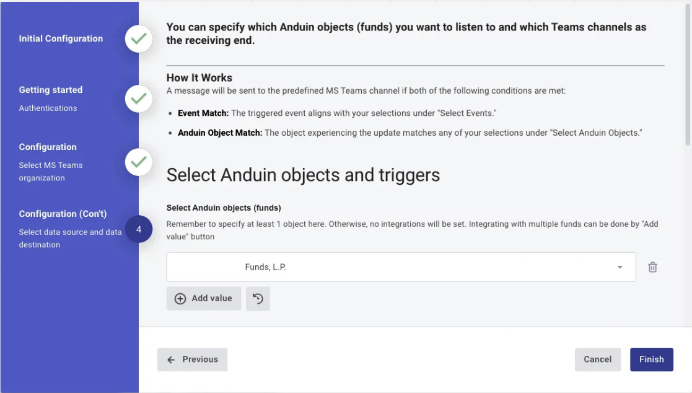This screenshot has width=692, height=393.
Task: Click the reset arrow icon beside Add value
Action: point(258,299)
